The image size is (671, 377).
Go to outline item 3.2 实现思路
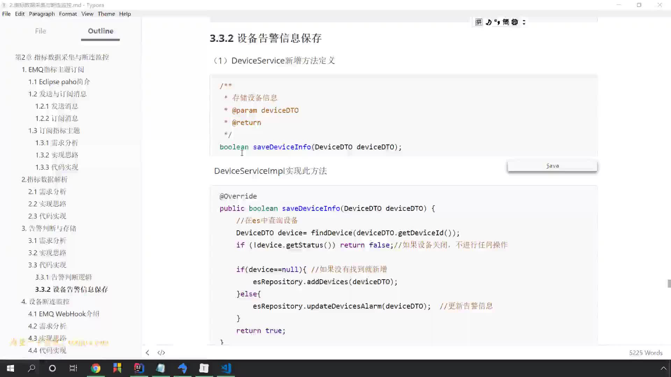47,253
